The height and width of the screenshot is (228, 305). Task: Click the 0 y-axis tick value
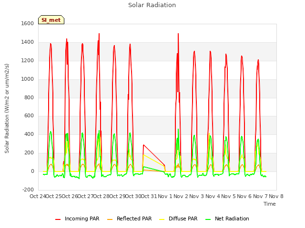32,171
